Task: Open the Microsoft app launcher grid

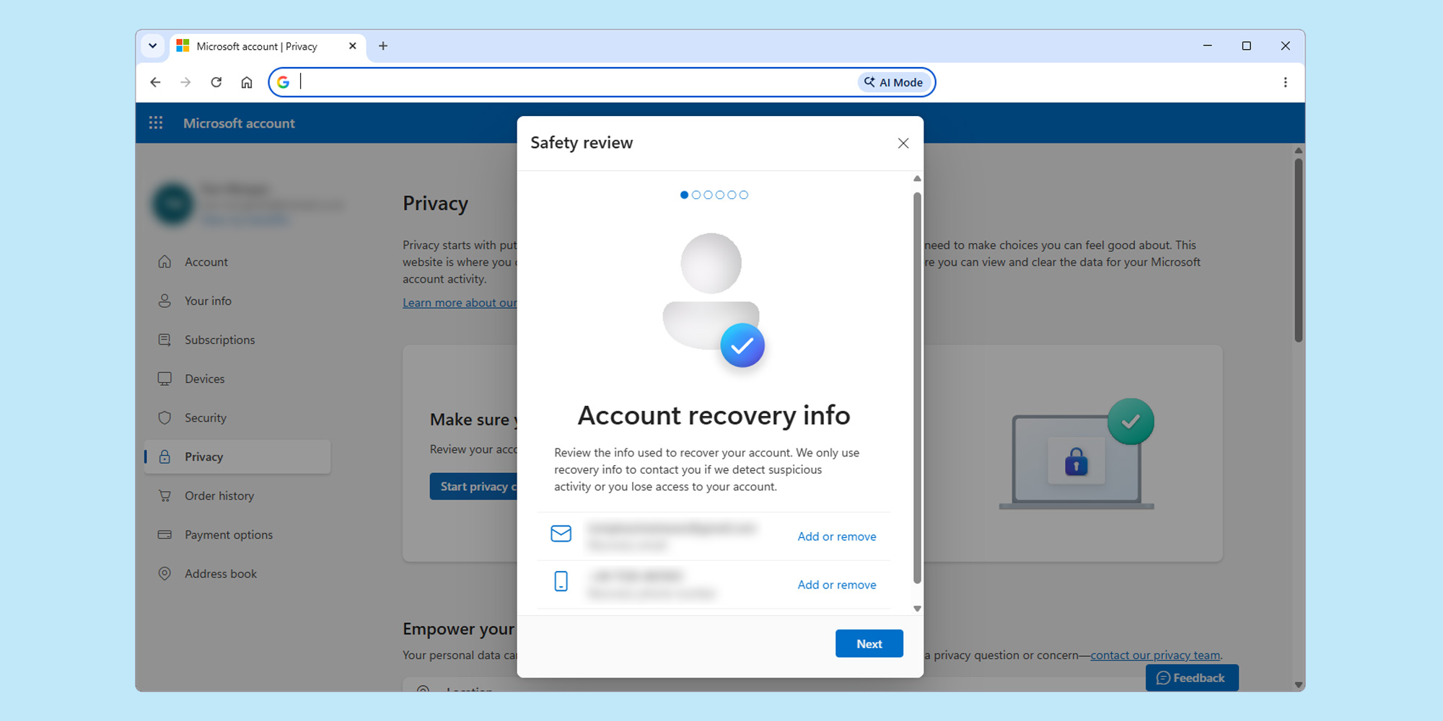Action: pos(156,123)
